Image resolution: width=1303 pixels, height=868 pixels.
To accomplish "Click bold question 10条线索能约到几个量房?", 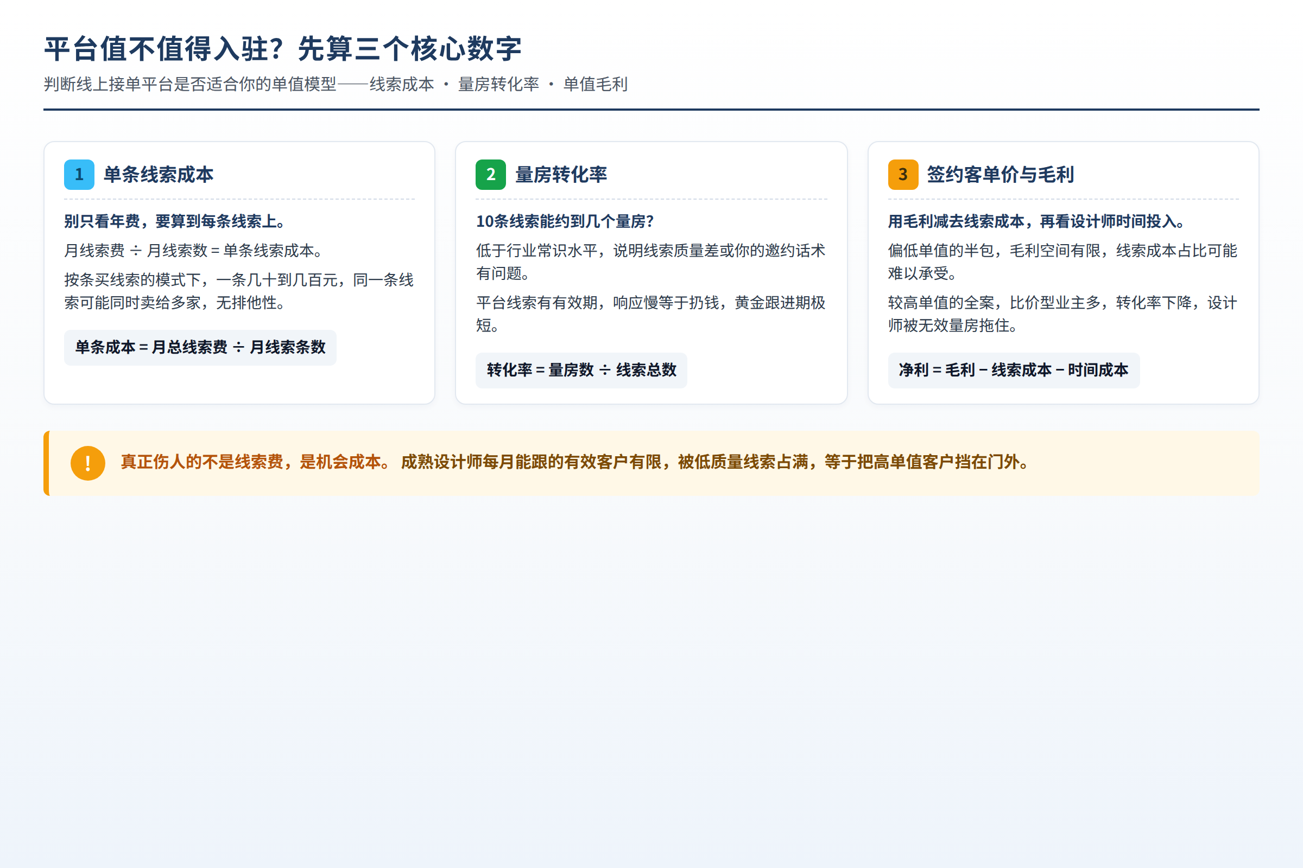I will coord(565,221).
